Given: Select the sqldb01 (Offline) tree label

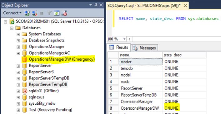Looking at the screenshot, I should (44, 91).
